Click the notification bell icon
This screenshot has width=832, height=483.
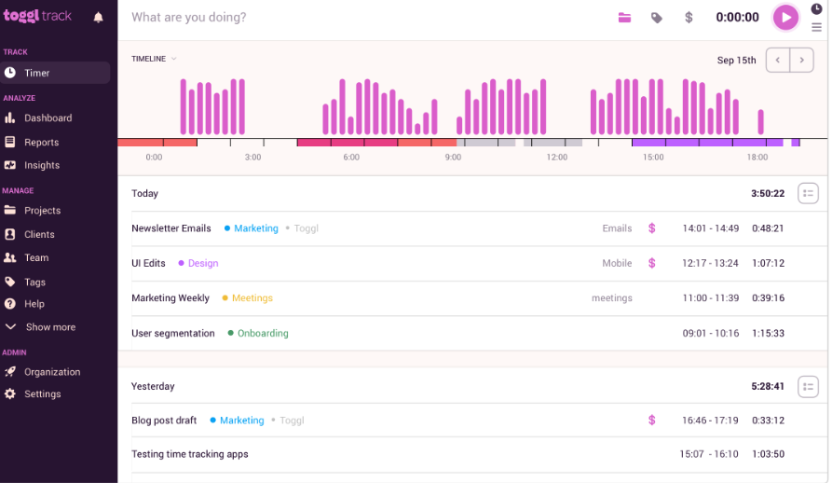point(98,17)
